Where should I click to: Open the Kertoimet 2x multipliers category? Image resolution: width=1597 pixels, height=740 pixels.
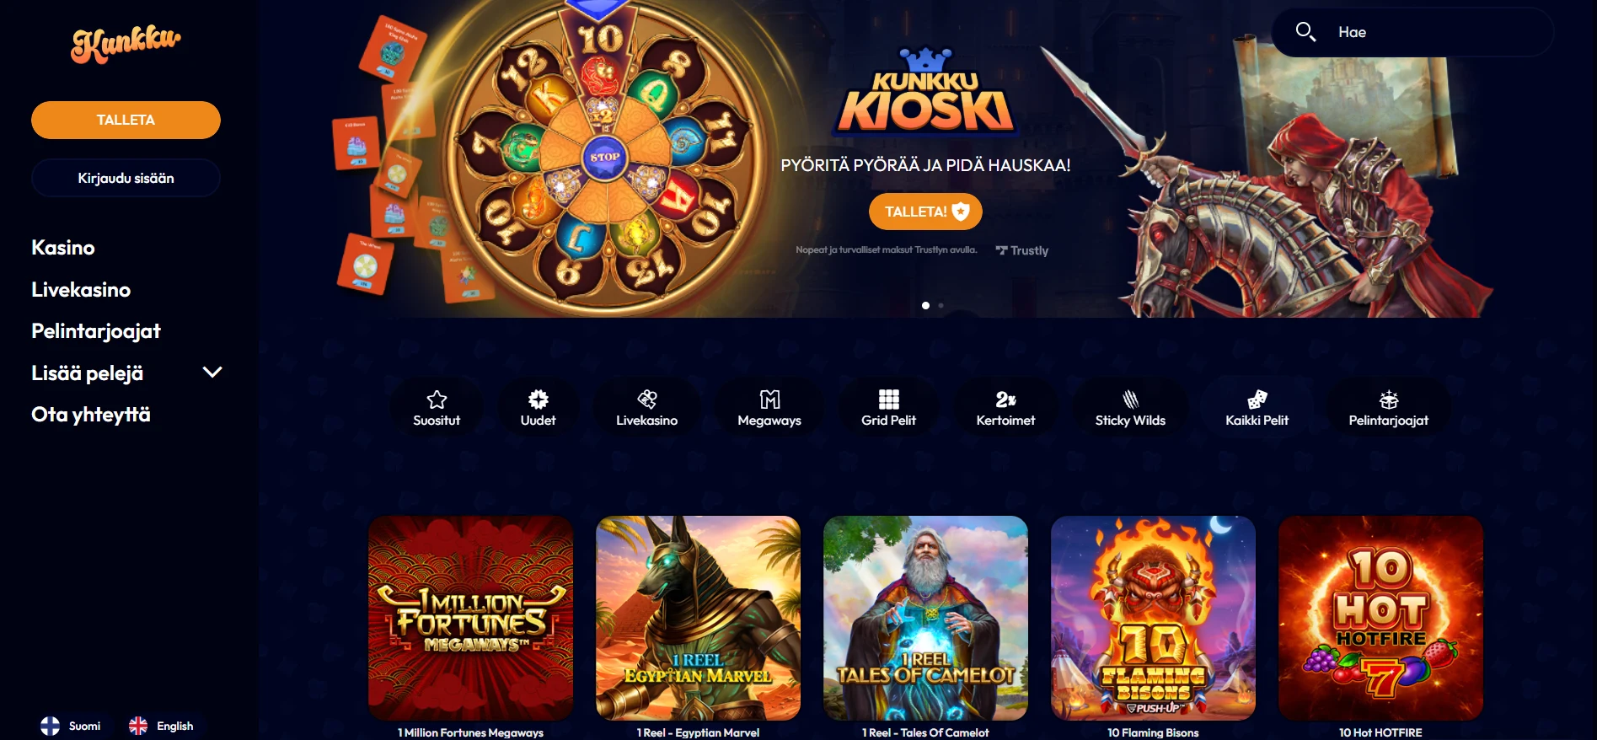pyautogui.click(x=1005, y=407)
